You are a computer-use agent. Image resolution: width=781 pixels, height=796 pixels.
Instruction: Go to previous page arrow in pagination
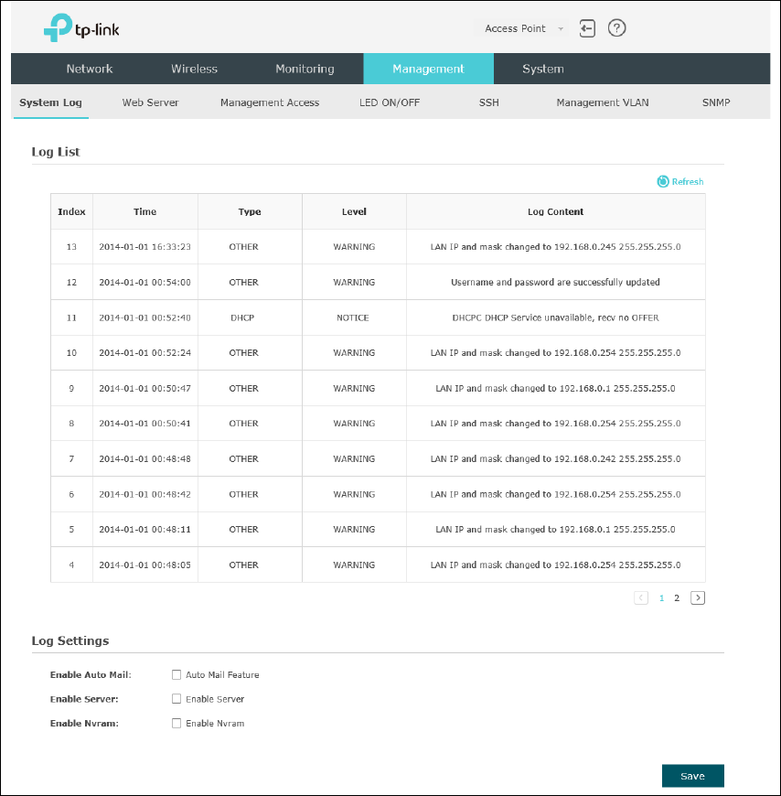(641, 598)
